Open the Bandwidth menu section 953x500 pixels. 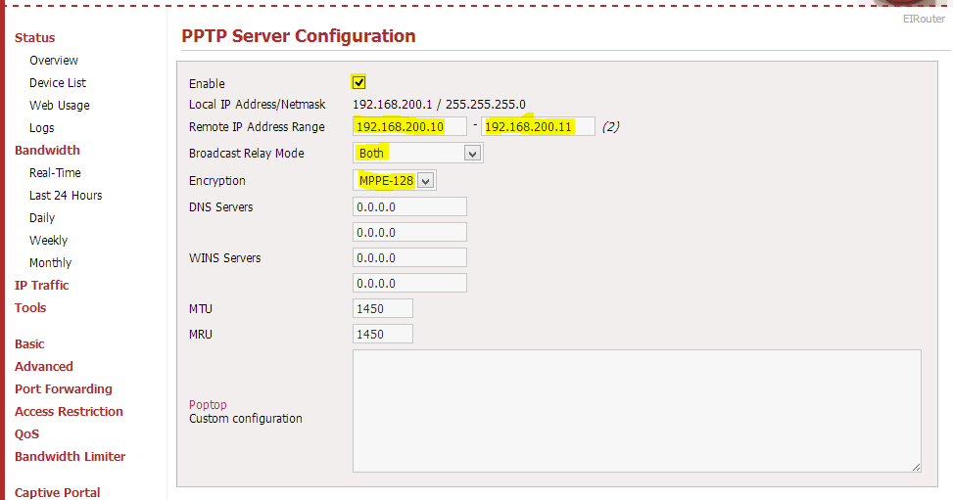click(47, 150)
